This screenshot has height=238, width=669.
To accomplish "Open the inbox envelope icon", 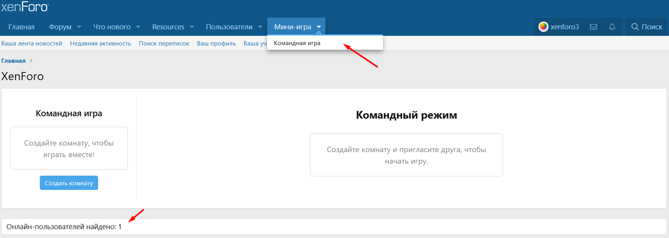I will coord(593,27).
